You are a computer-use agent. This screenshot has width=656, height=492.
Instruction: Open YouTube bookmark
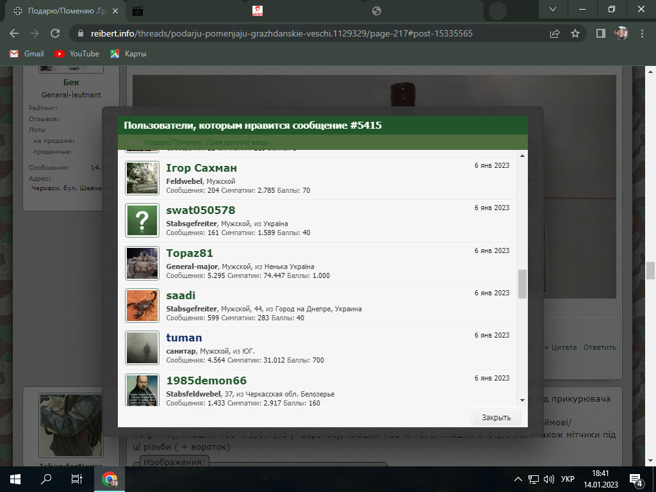pyautogui.click(x=77, y=54)
